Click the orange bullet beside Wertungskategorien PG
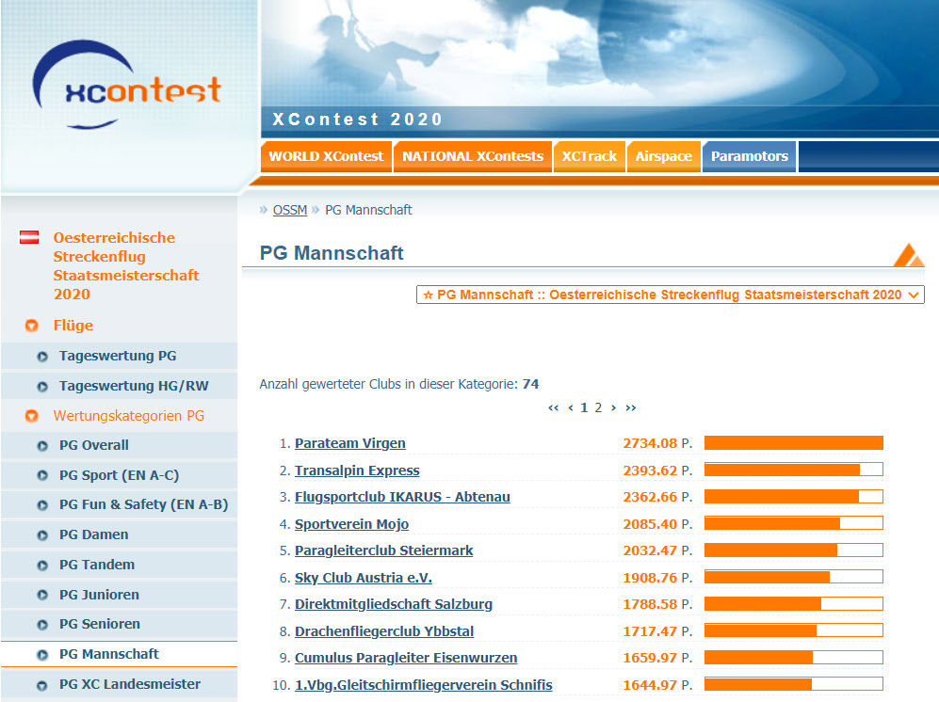Screen dimensions: 939x702 point(32,415)
